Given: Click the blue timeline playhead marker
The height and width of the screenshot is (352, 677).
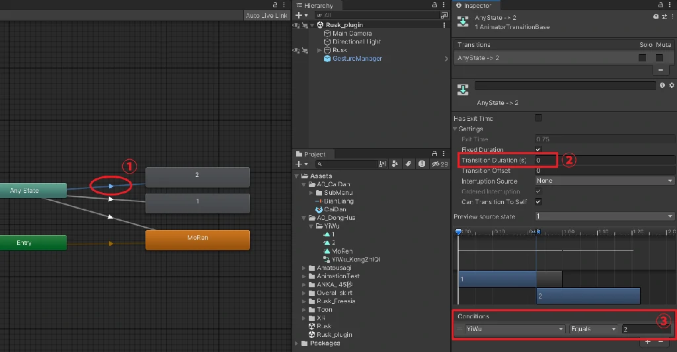Looking at the screenshot, I should [x=458, y=232].
